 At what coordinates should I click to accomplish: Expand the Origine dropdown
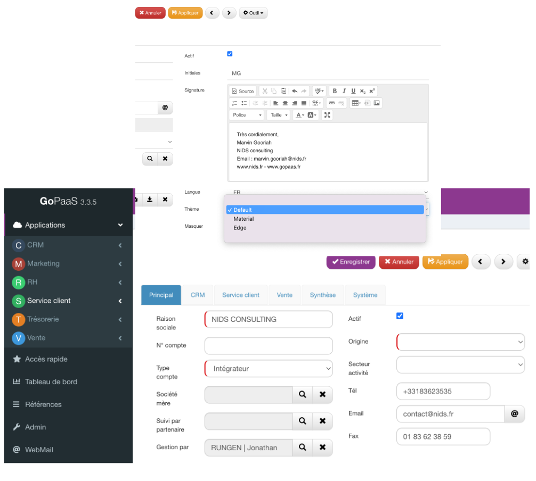pyautogui.click(x=460, y=342)
